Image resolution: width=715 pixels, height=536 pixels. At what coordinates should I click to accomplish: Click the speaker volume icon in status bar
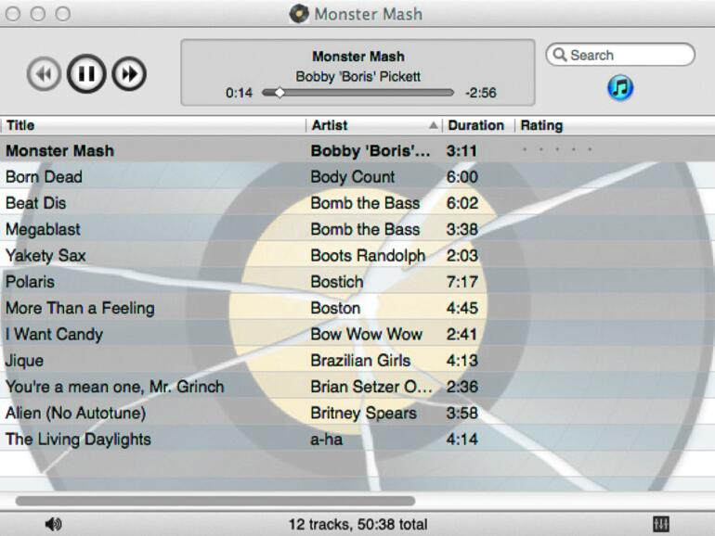[53, 524]
